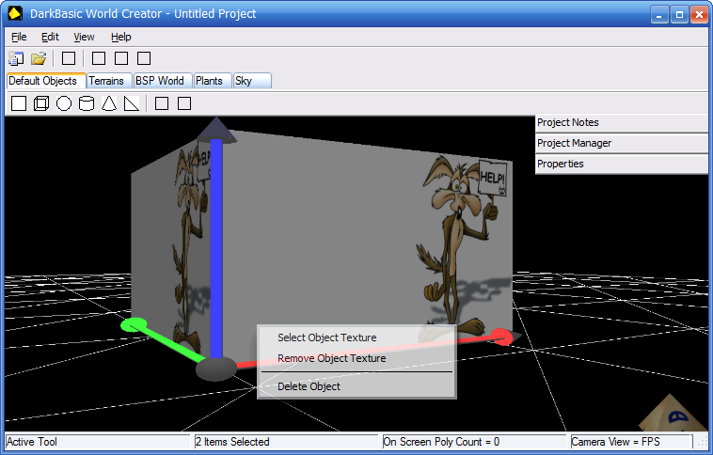Click blank button right of wedge shape icon
Viewport: 713px width, 455px height.
click(x=162, y=103)
